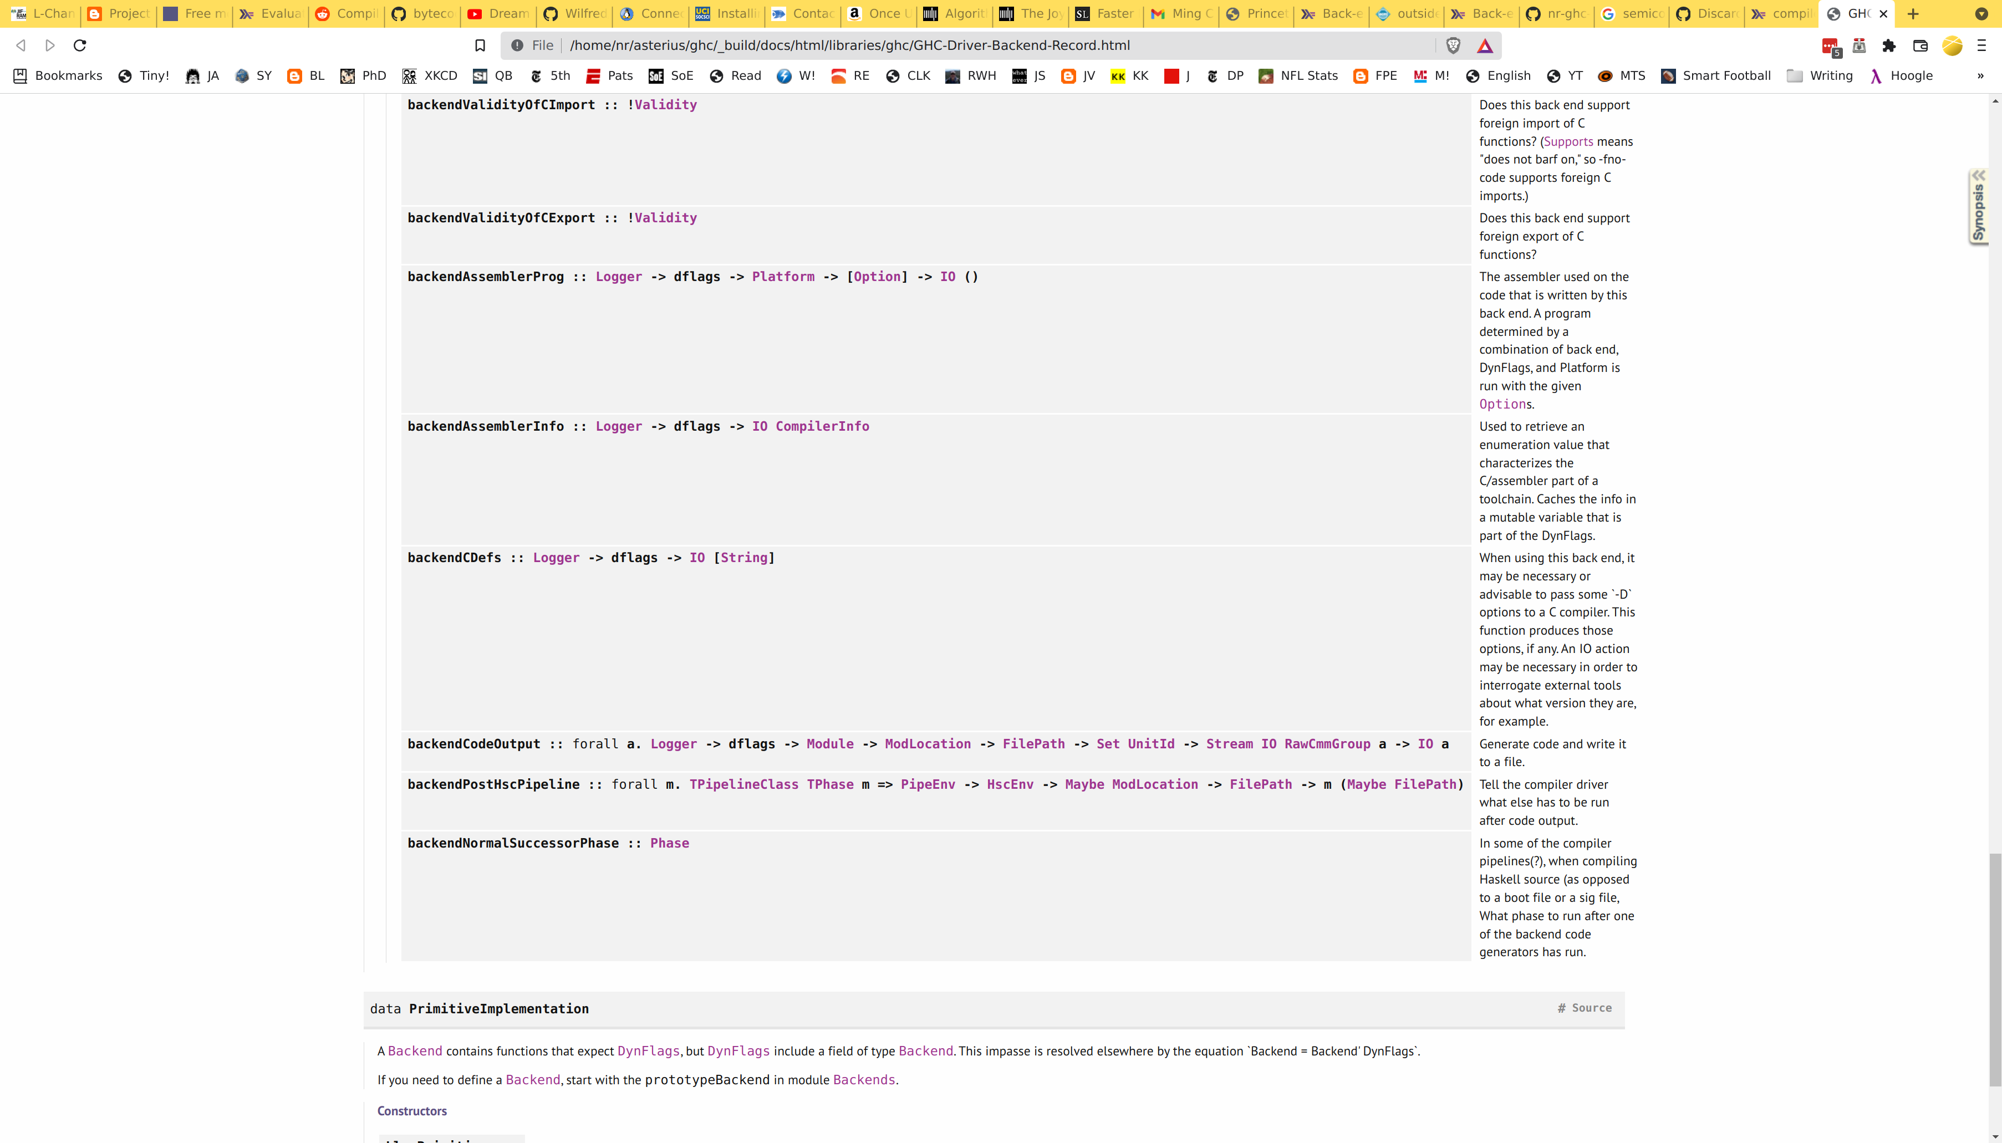Follow the RawCmmGroup type link
The width and height of the screenshot is (2002, 1143).
coord(1328,744)
